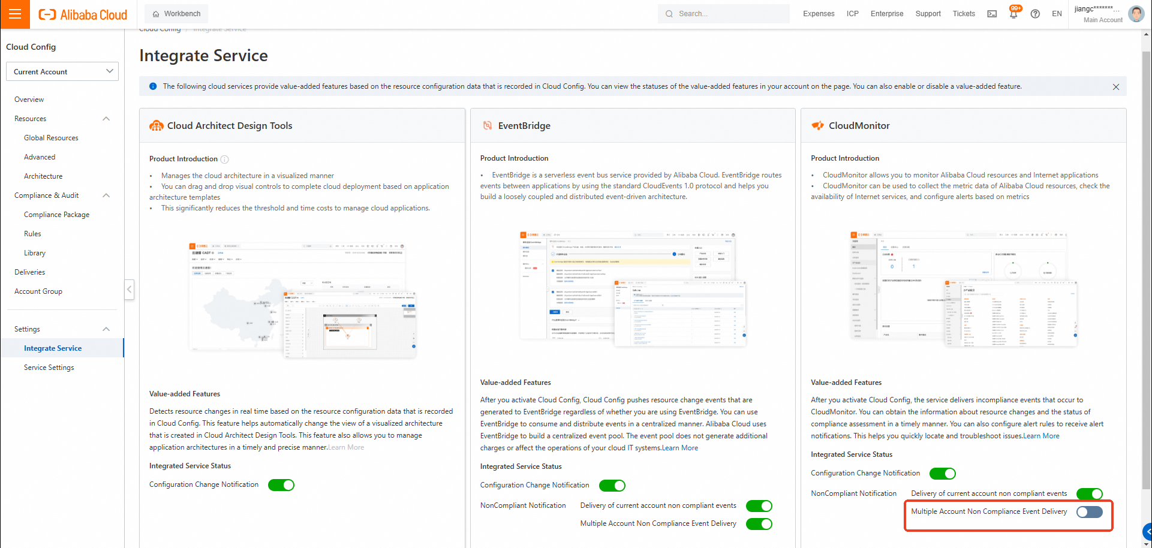Open the Cloud Shell terminal icon
The width and height of the screenshot is (1152, 548).
tap(992, 14)
